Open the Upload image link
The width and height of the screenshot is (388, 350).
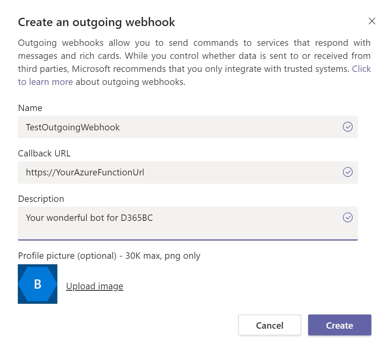[x=94, y=286]
